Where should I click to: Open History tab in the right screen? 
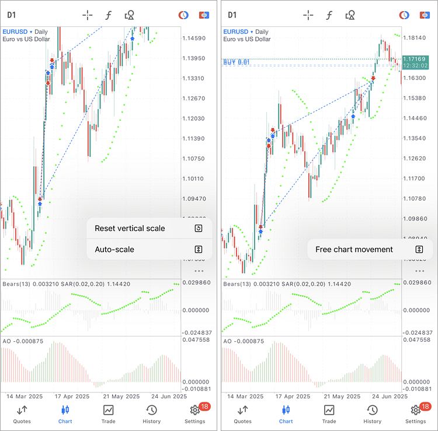pyautogui.click(x=372, y=414)
